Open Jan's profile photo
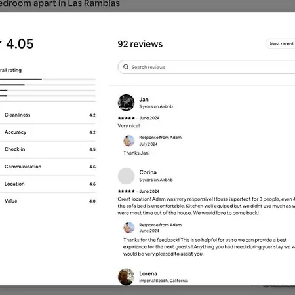This screenshot has height=295, width=295. (x=126, y=103)
